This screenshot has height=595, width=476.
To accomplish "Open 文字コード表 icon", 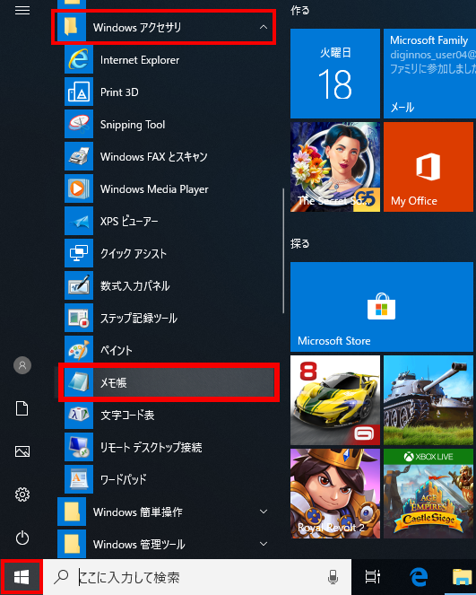I will click(79, 415).
